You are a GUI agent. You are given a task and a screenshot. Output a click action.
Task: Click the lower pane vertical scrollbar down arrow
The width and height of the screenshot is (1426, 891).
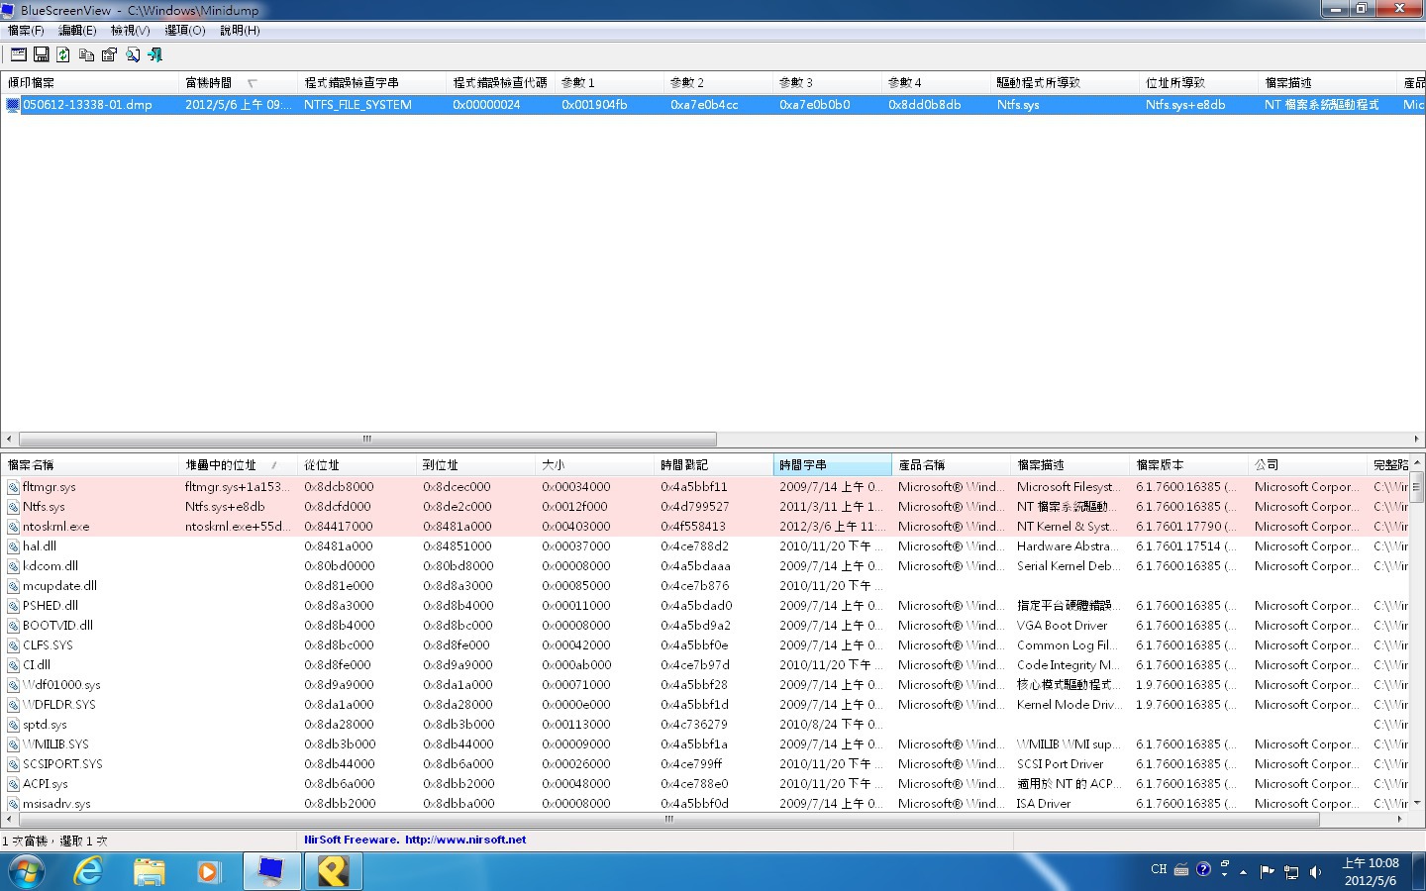point(1417,803)
